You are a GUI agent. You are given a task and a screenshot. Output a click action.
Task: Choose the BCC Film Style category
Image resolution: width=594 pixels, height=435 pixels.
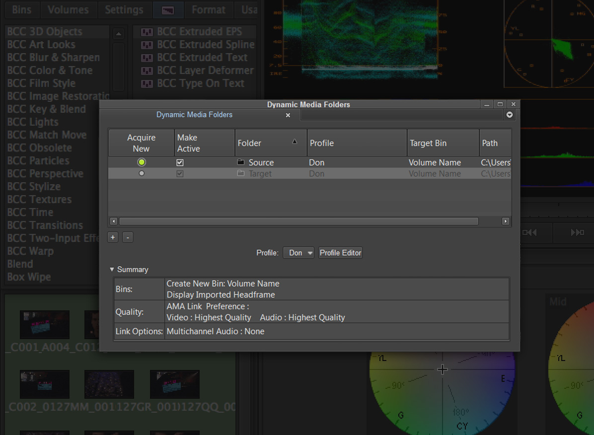point(41,83)
